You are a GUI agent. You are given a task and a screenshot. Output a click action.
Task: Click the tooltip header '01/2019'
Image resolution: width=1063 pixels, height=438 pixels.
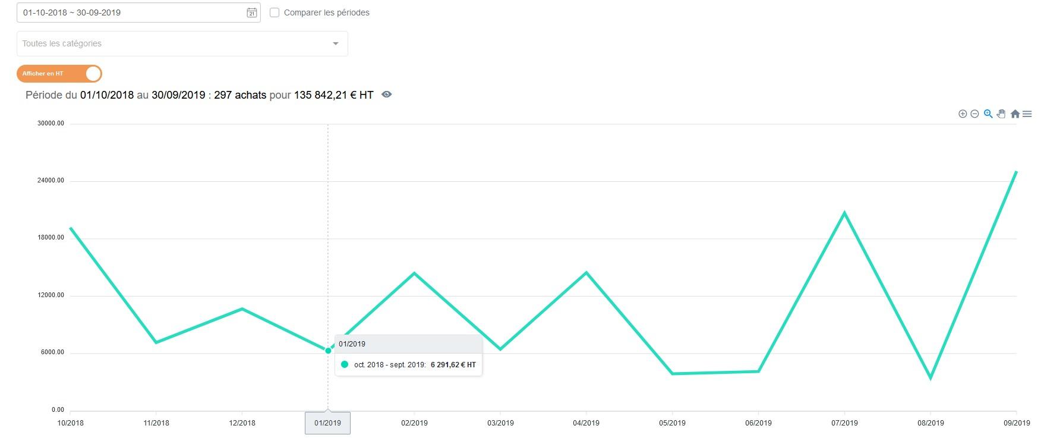coord(352,344)
